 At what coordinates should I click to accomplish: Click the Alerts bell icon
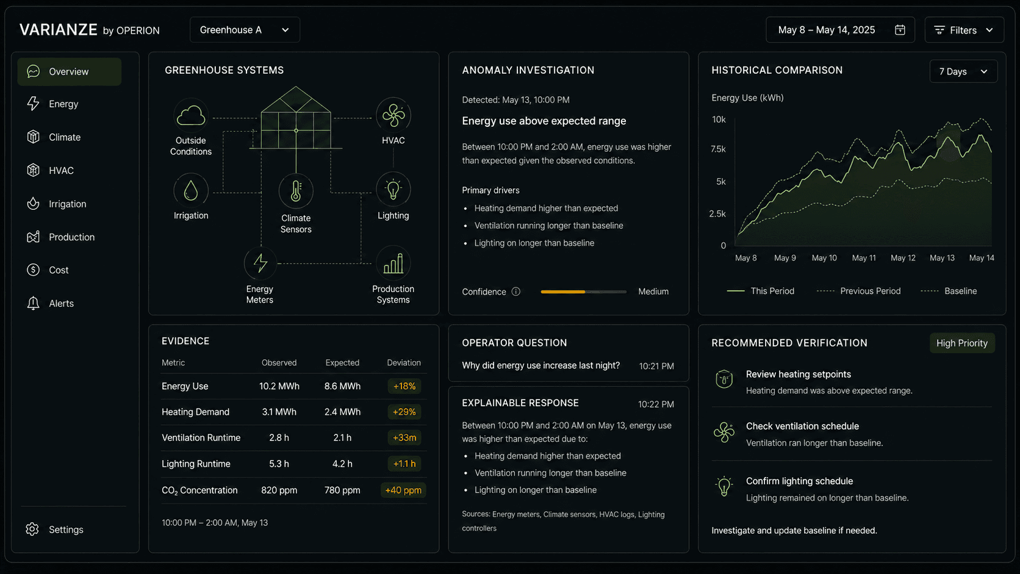click(33, 303)
